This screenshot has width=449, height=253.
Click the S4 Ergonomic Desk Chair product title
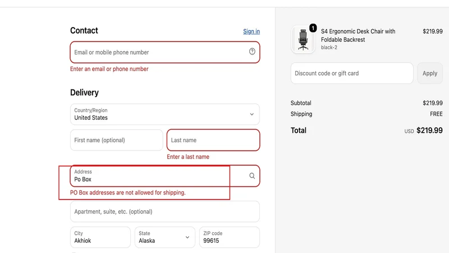coord(358,35)
